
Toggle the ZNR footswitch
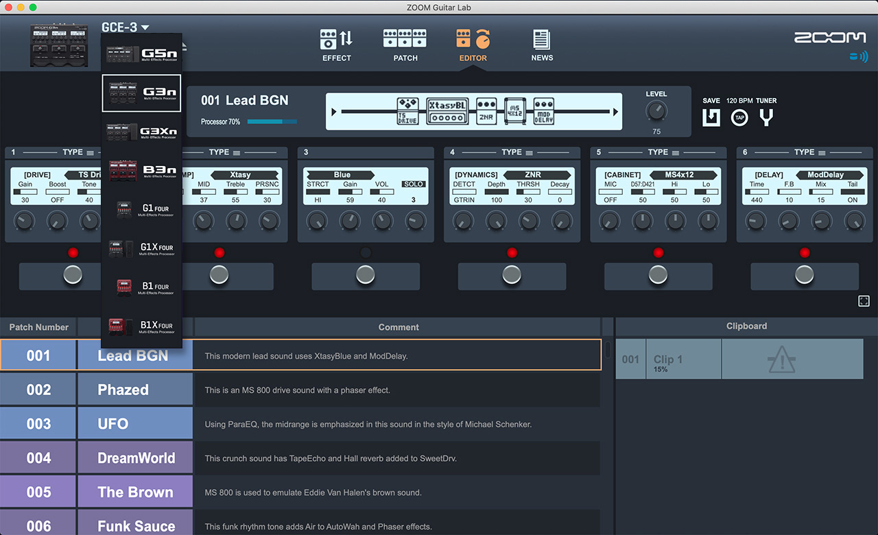(x=512, y=275)
